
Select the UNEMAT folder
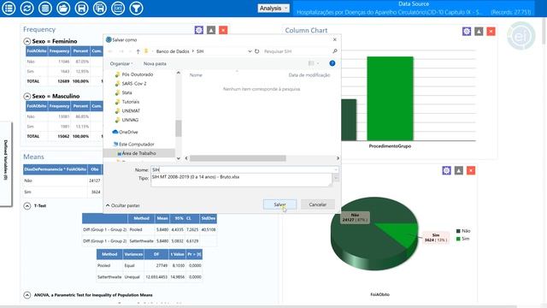[x=131, y=110]
